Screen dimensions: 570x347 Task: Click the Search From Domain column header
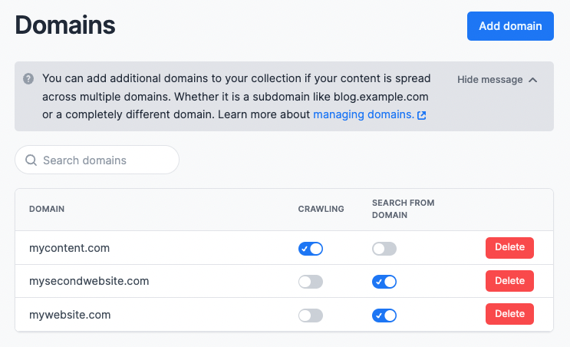click(404, 209)
